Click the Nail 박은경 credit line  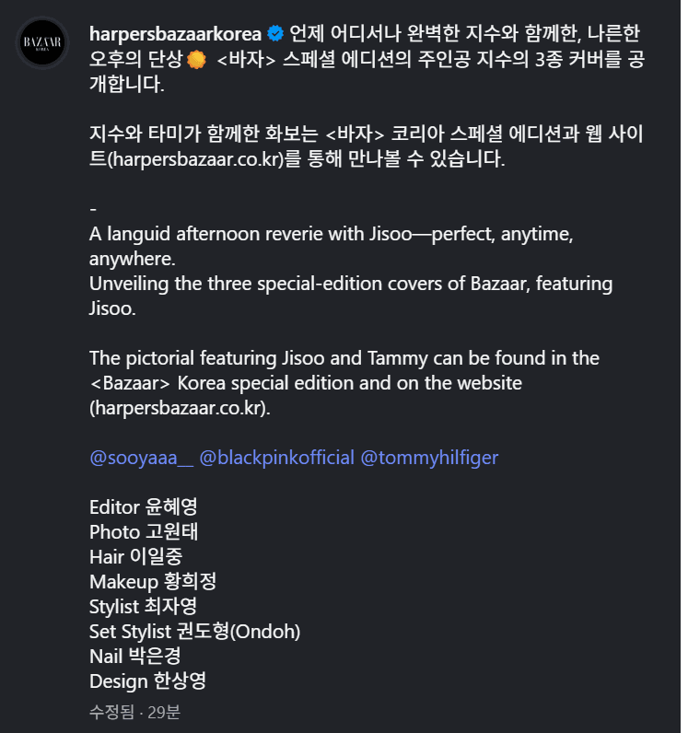click(x=134, y=657)
